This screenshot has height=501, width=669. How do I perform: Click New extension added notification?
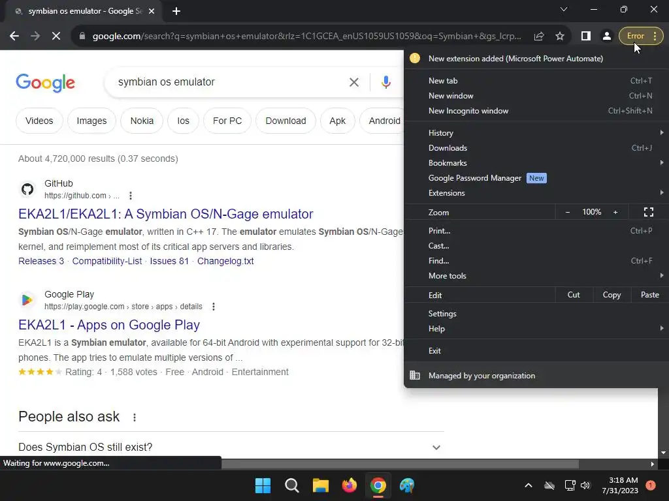(x=536, y=59)
